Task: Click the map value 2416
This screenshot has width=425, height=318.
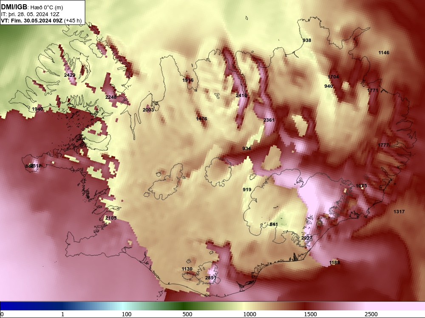Action: click(241, 95)
